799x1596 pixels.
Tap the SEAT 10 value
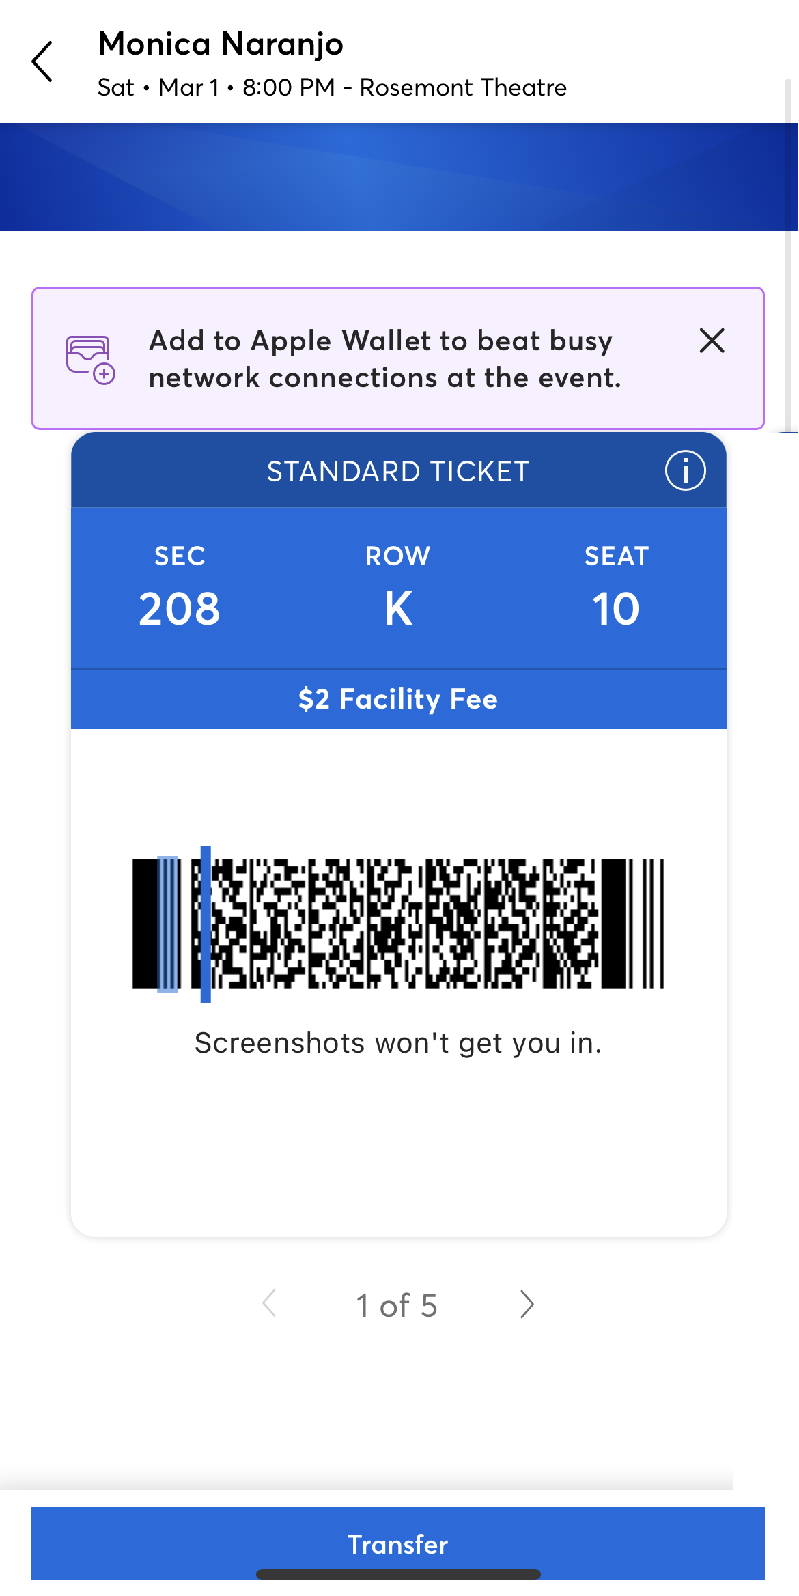coord(616,608)
